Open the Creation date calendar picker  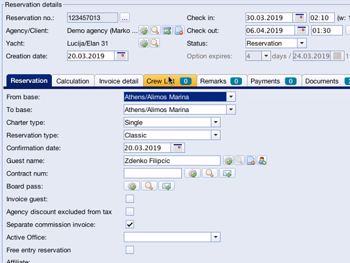(122, 56)
